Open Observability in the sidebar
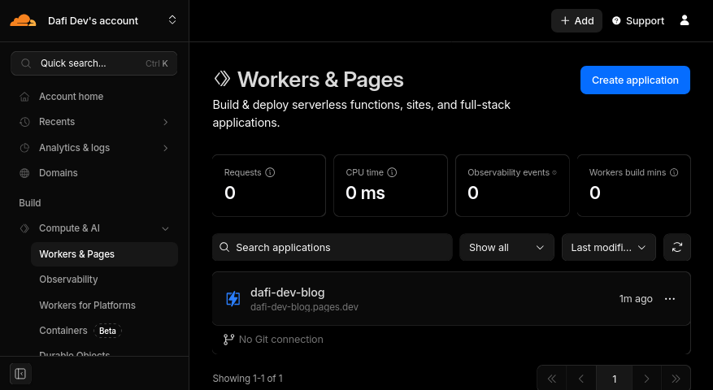Screen dimensions: 713x390 pos(68,279)
